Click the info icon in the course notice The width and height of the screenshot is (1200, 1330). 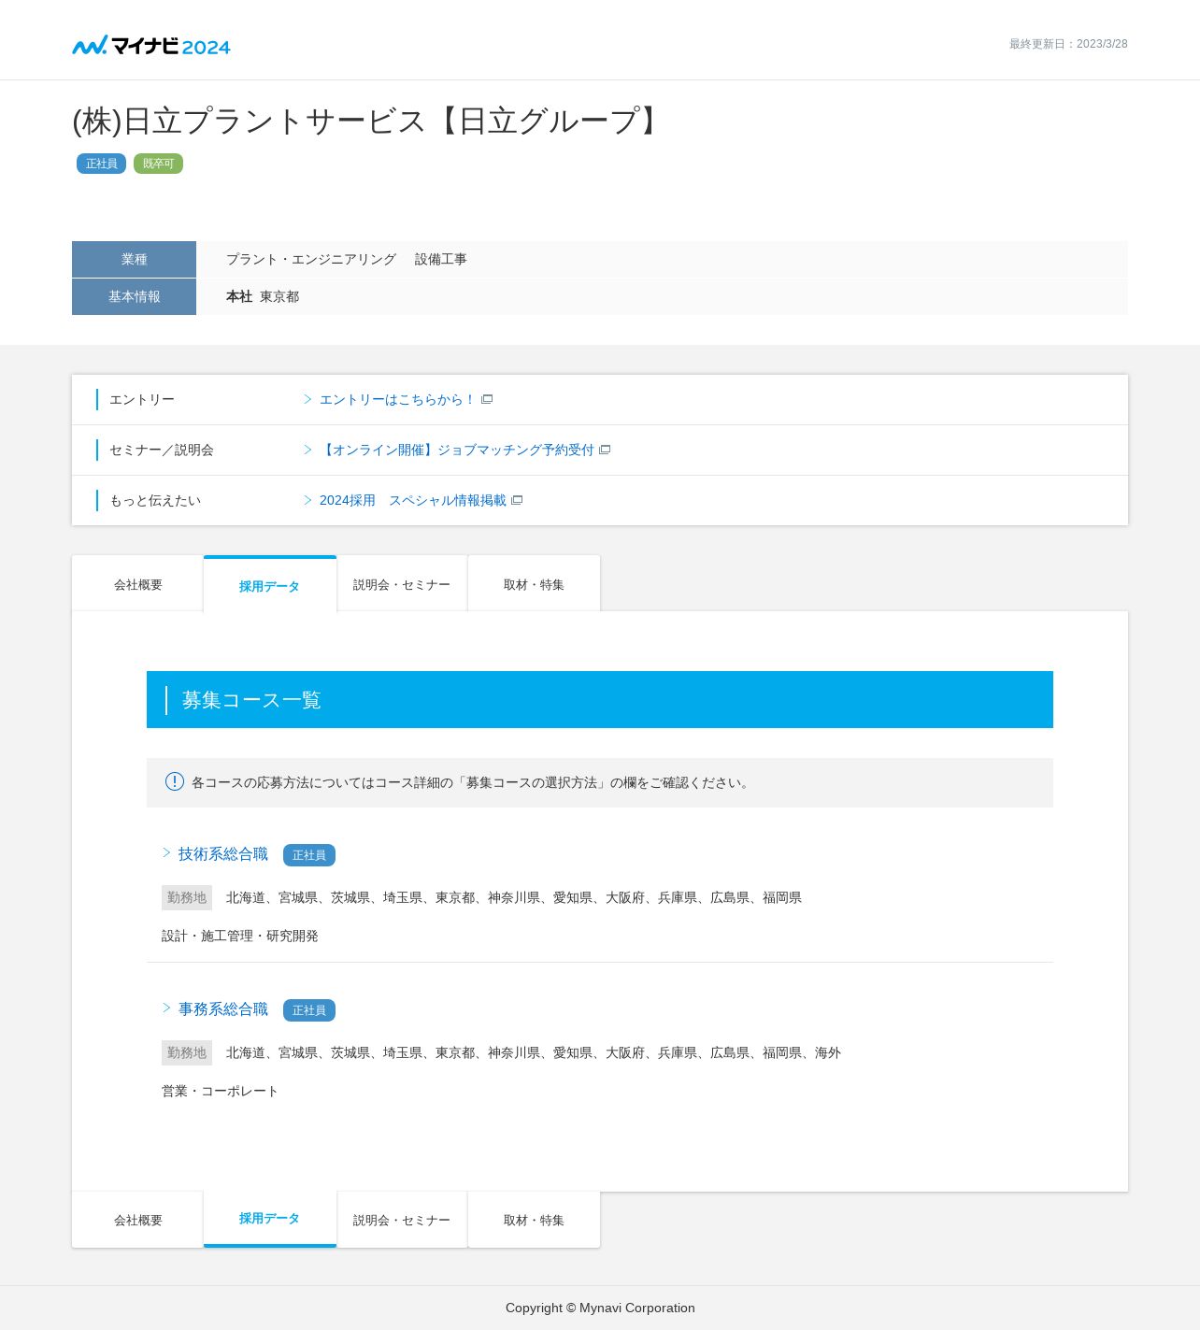[x=175, y=781]
